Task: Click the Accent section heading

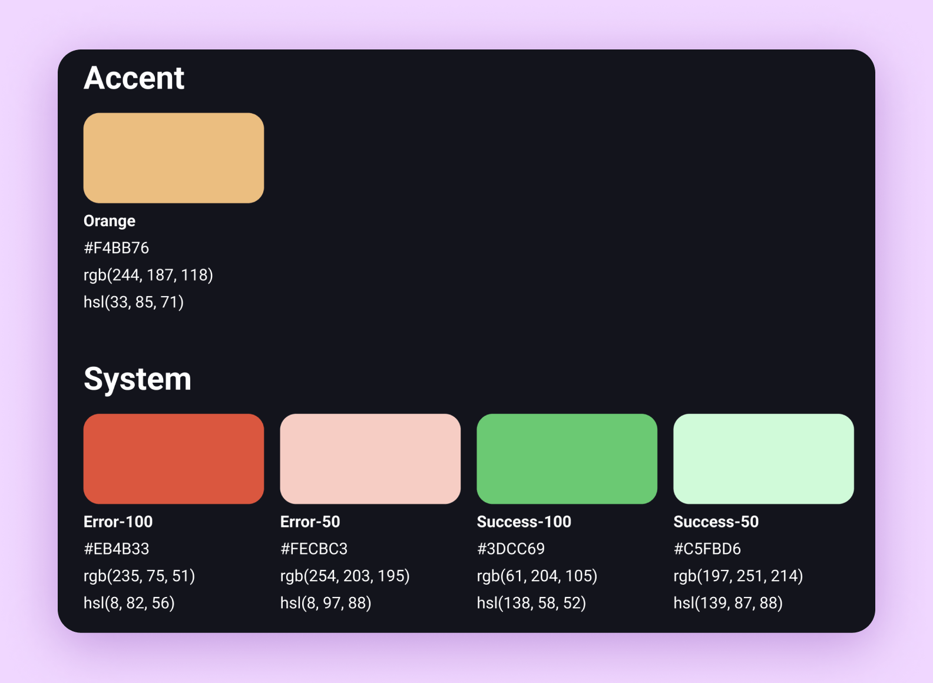Action: point(134,78)
